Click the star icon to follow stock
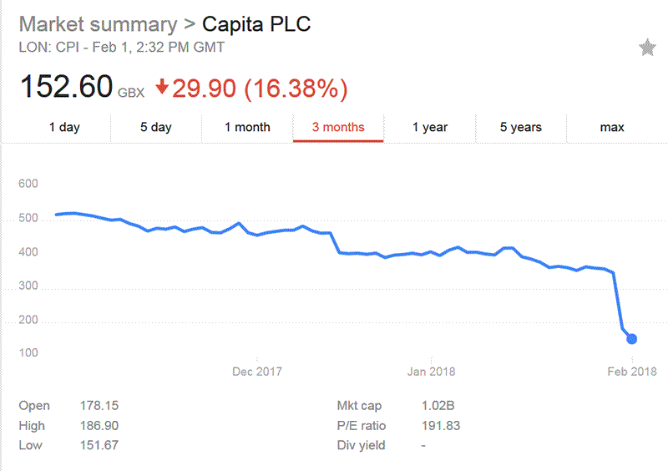Screen dimensions: 668x471 [647, 48]
